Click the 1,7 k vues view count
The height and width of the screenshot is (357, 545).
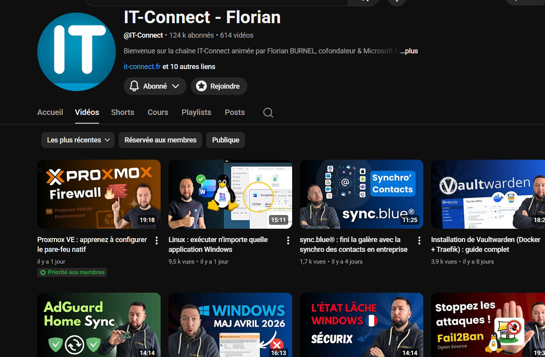[313, 262]
